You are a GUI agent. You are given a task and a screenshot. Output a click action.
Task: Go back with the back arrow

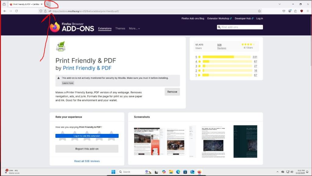[5, 11]
